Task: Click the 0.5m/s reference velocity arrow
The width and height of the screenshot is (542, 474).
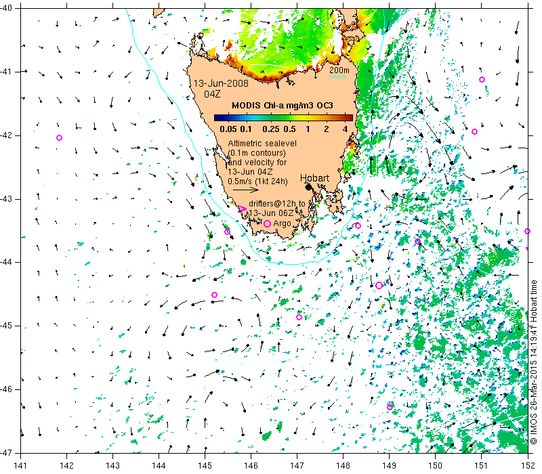Action: 245,190
